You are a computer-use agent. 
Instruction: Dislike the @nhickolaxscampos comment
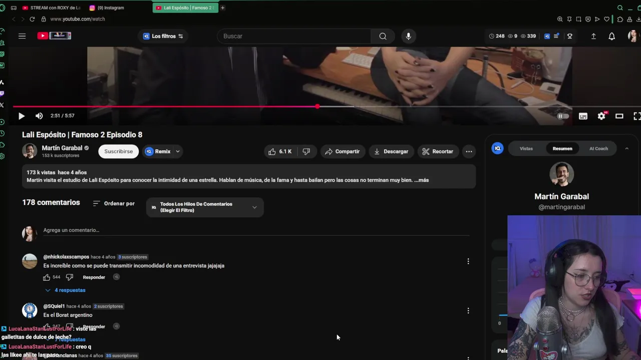coord(70,277)
